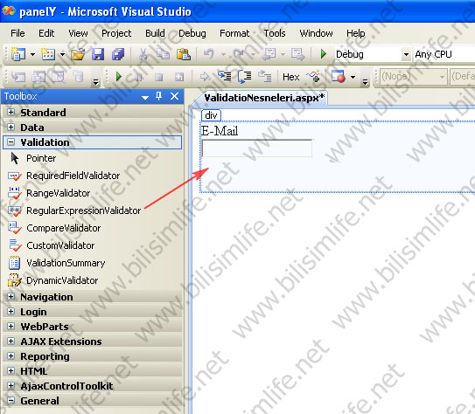Click the New Project toolbar icon
This screenshot has height=414, width=475.
click(x=18, y=54)
